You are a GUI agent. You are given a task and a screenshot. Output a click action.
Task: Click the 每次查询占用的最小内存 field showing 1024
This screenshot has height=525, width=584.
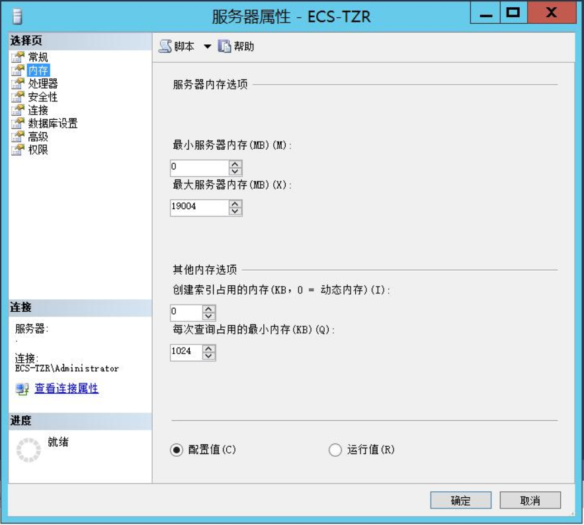pyautogui.click(x=186, y=352)
